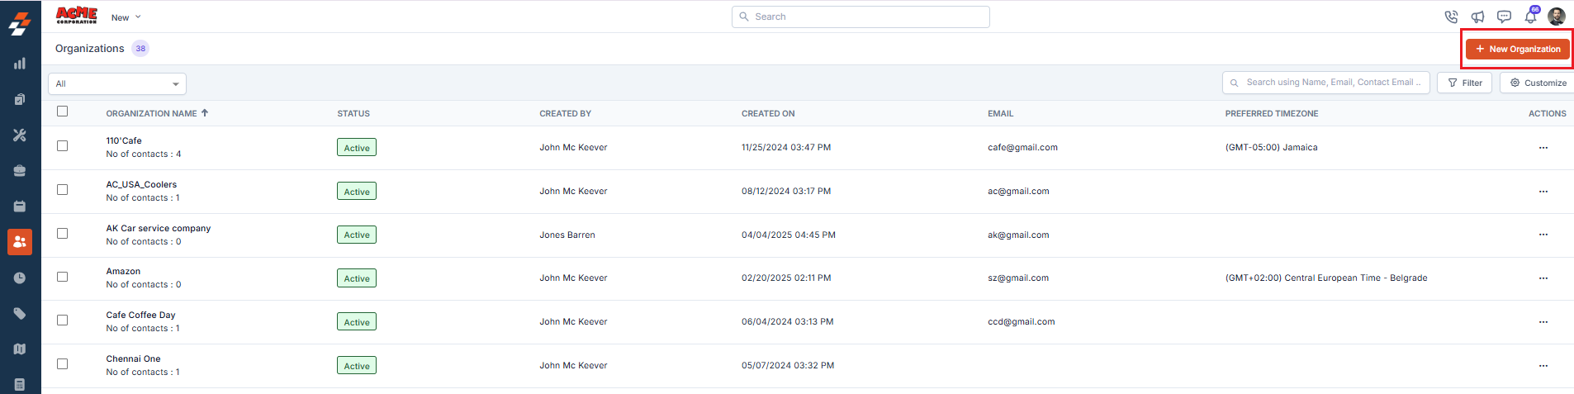Open actions menu for AK Car service company
The height and width of the screenshot is (394, 1574).
(1543, 235)
